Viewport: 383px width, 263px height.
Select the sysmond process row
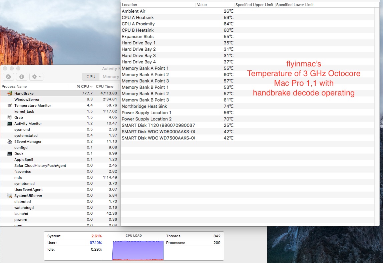click(60, 129)
